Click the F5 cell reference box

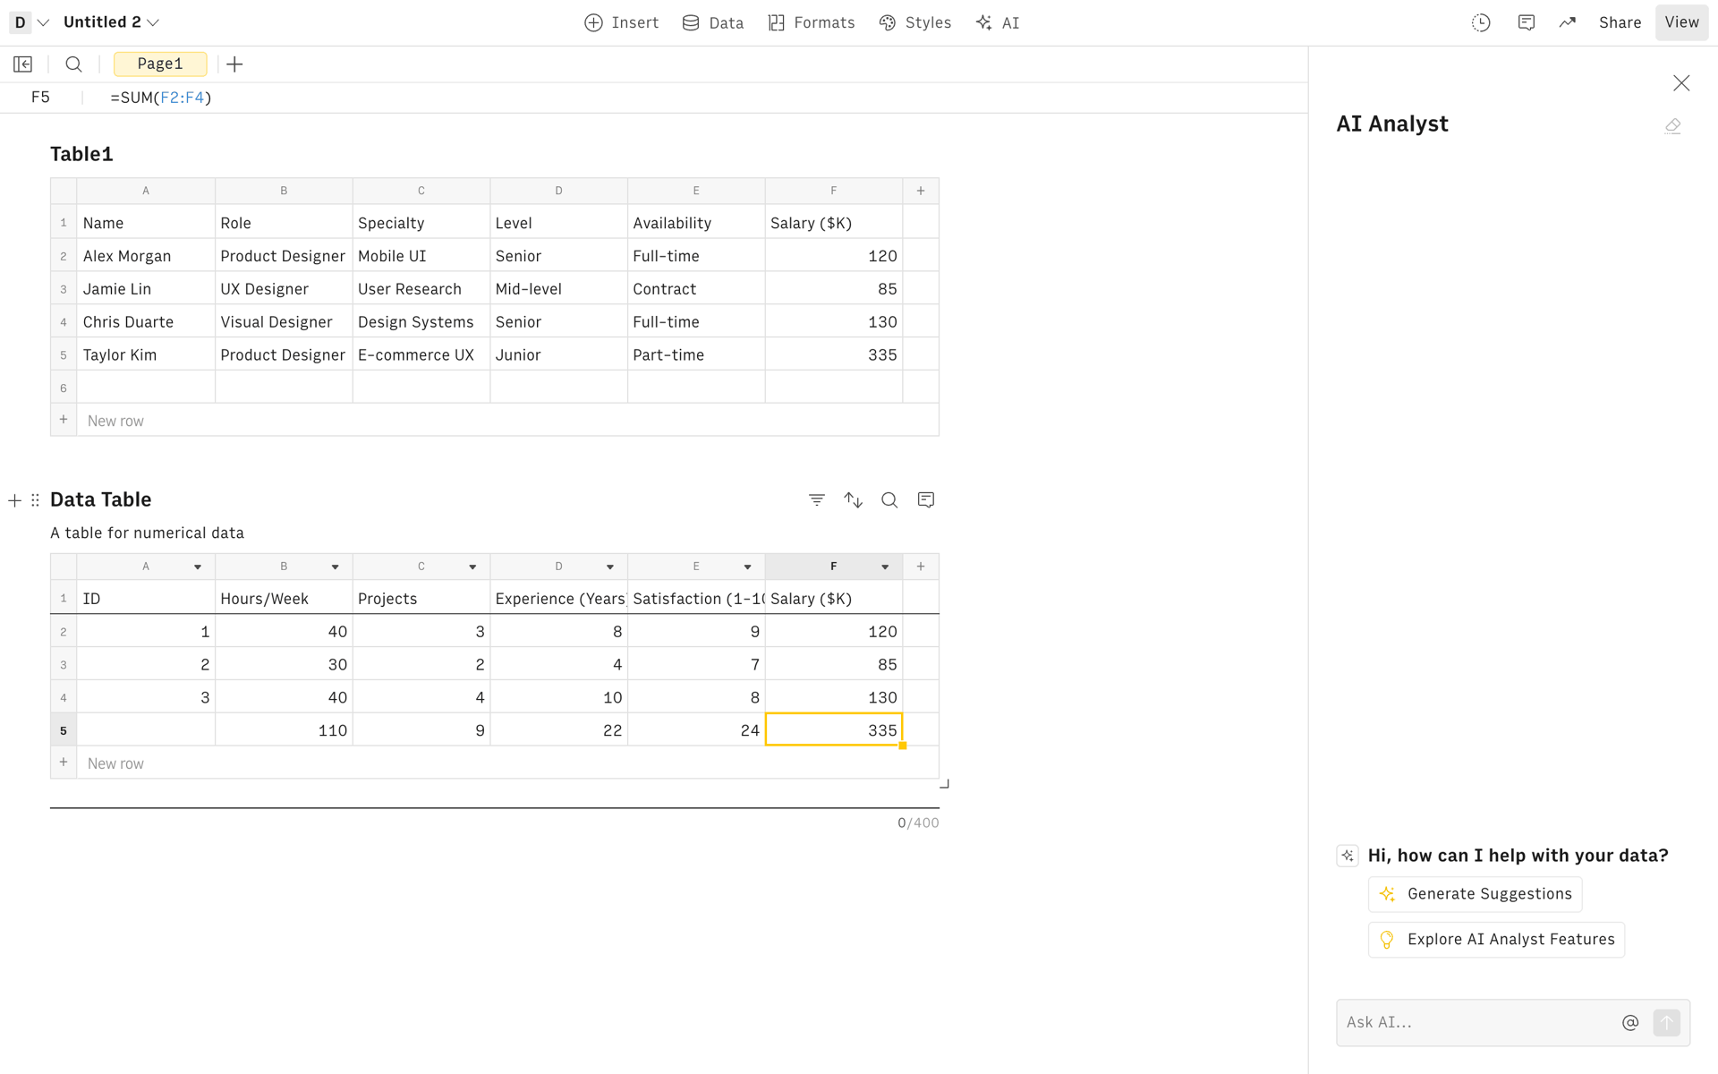click(x=40, y=98)
